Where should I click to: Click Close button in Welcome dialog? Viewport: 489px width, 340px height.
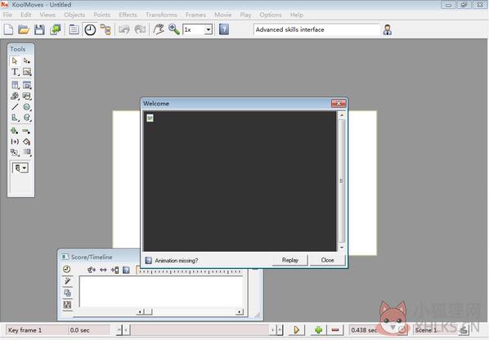tap(327, 260)
